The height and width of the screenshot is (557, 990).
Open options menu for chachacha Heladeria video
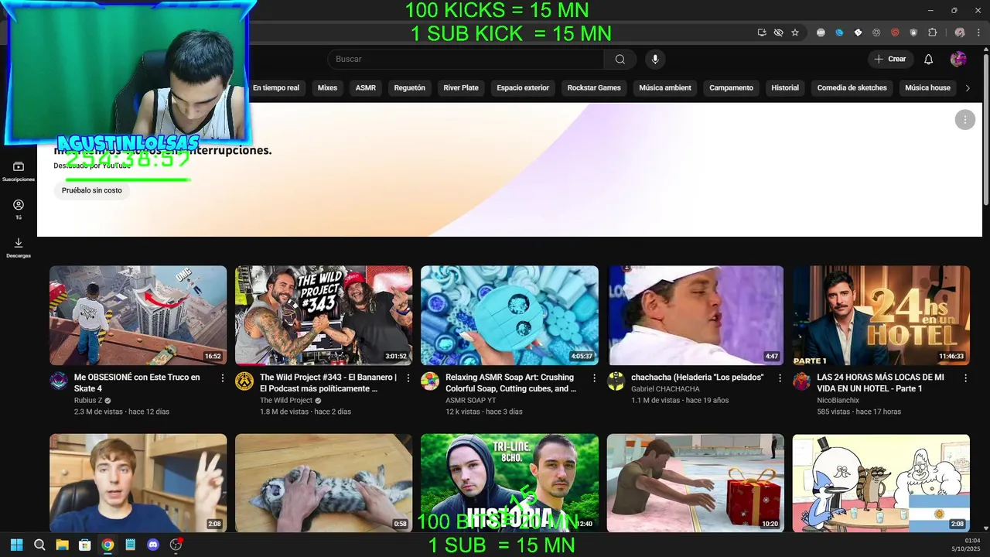pyautogui.click(x=780, y=378)
